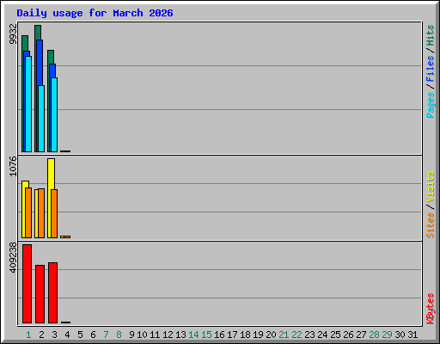
Task: Click day label 10 on the x-axis
Action: coord(142,335)
